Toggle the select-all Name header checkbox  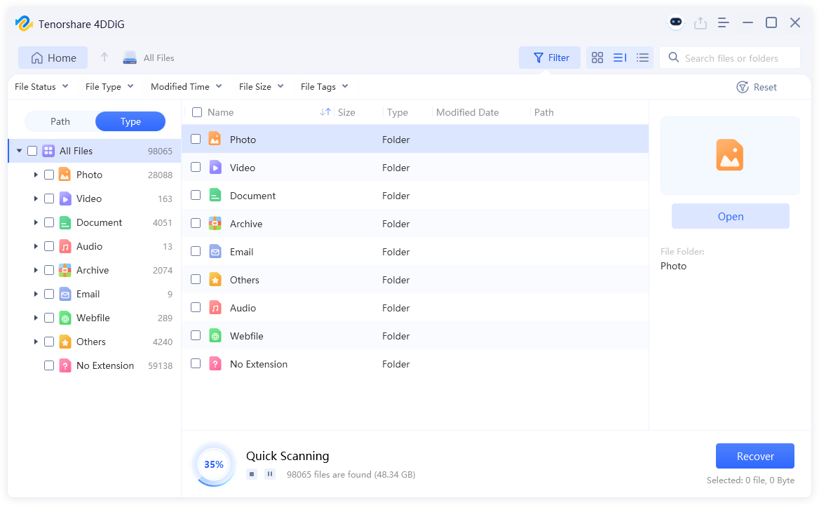[x=197, y=112]
